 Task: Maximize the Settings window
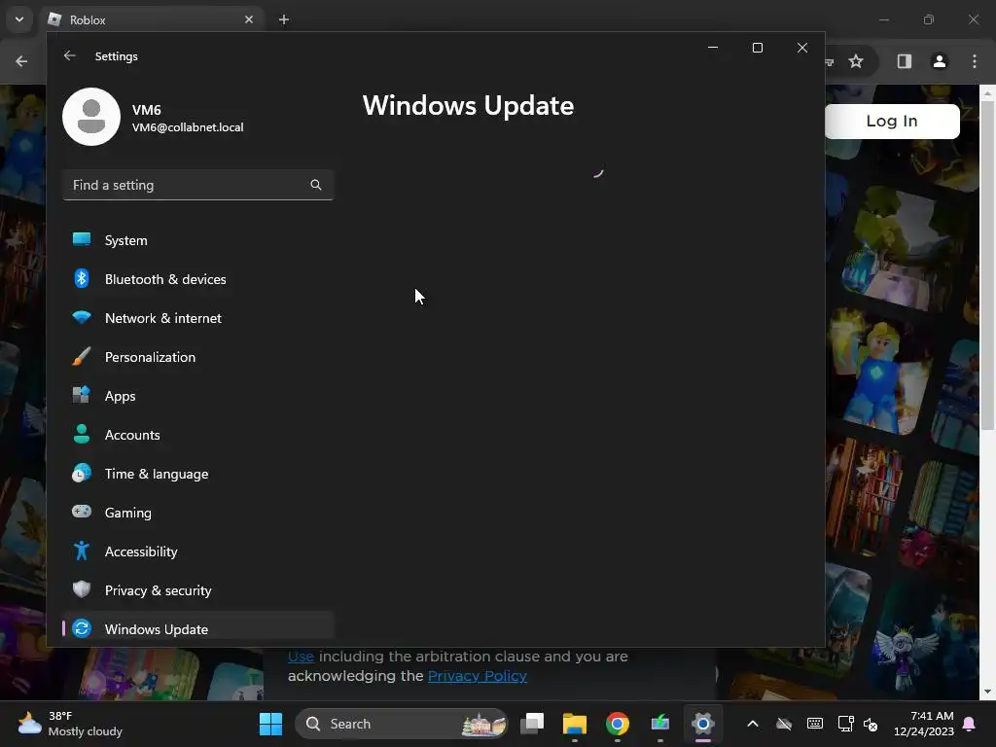[x=757, y=48]
